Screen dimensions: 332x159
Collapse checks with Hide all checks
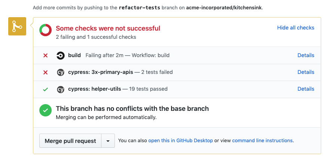295,28
